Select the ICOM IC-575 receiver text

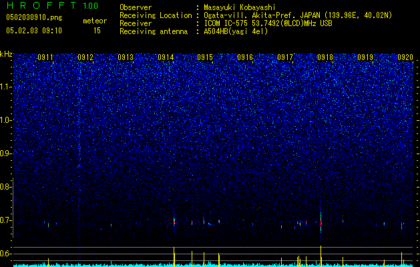tap(268, 23)
